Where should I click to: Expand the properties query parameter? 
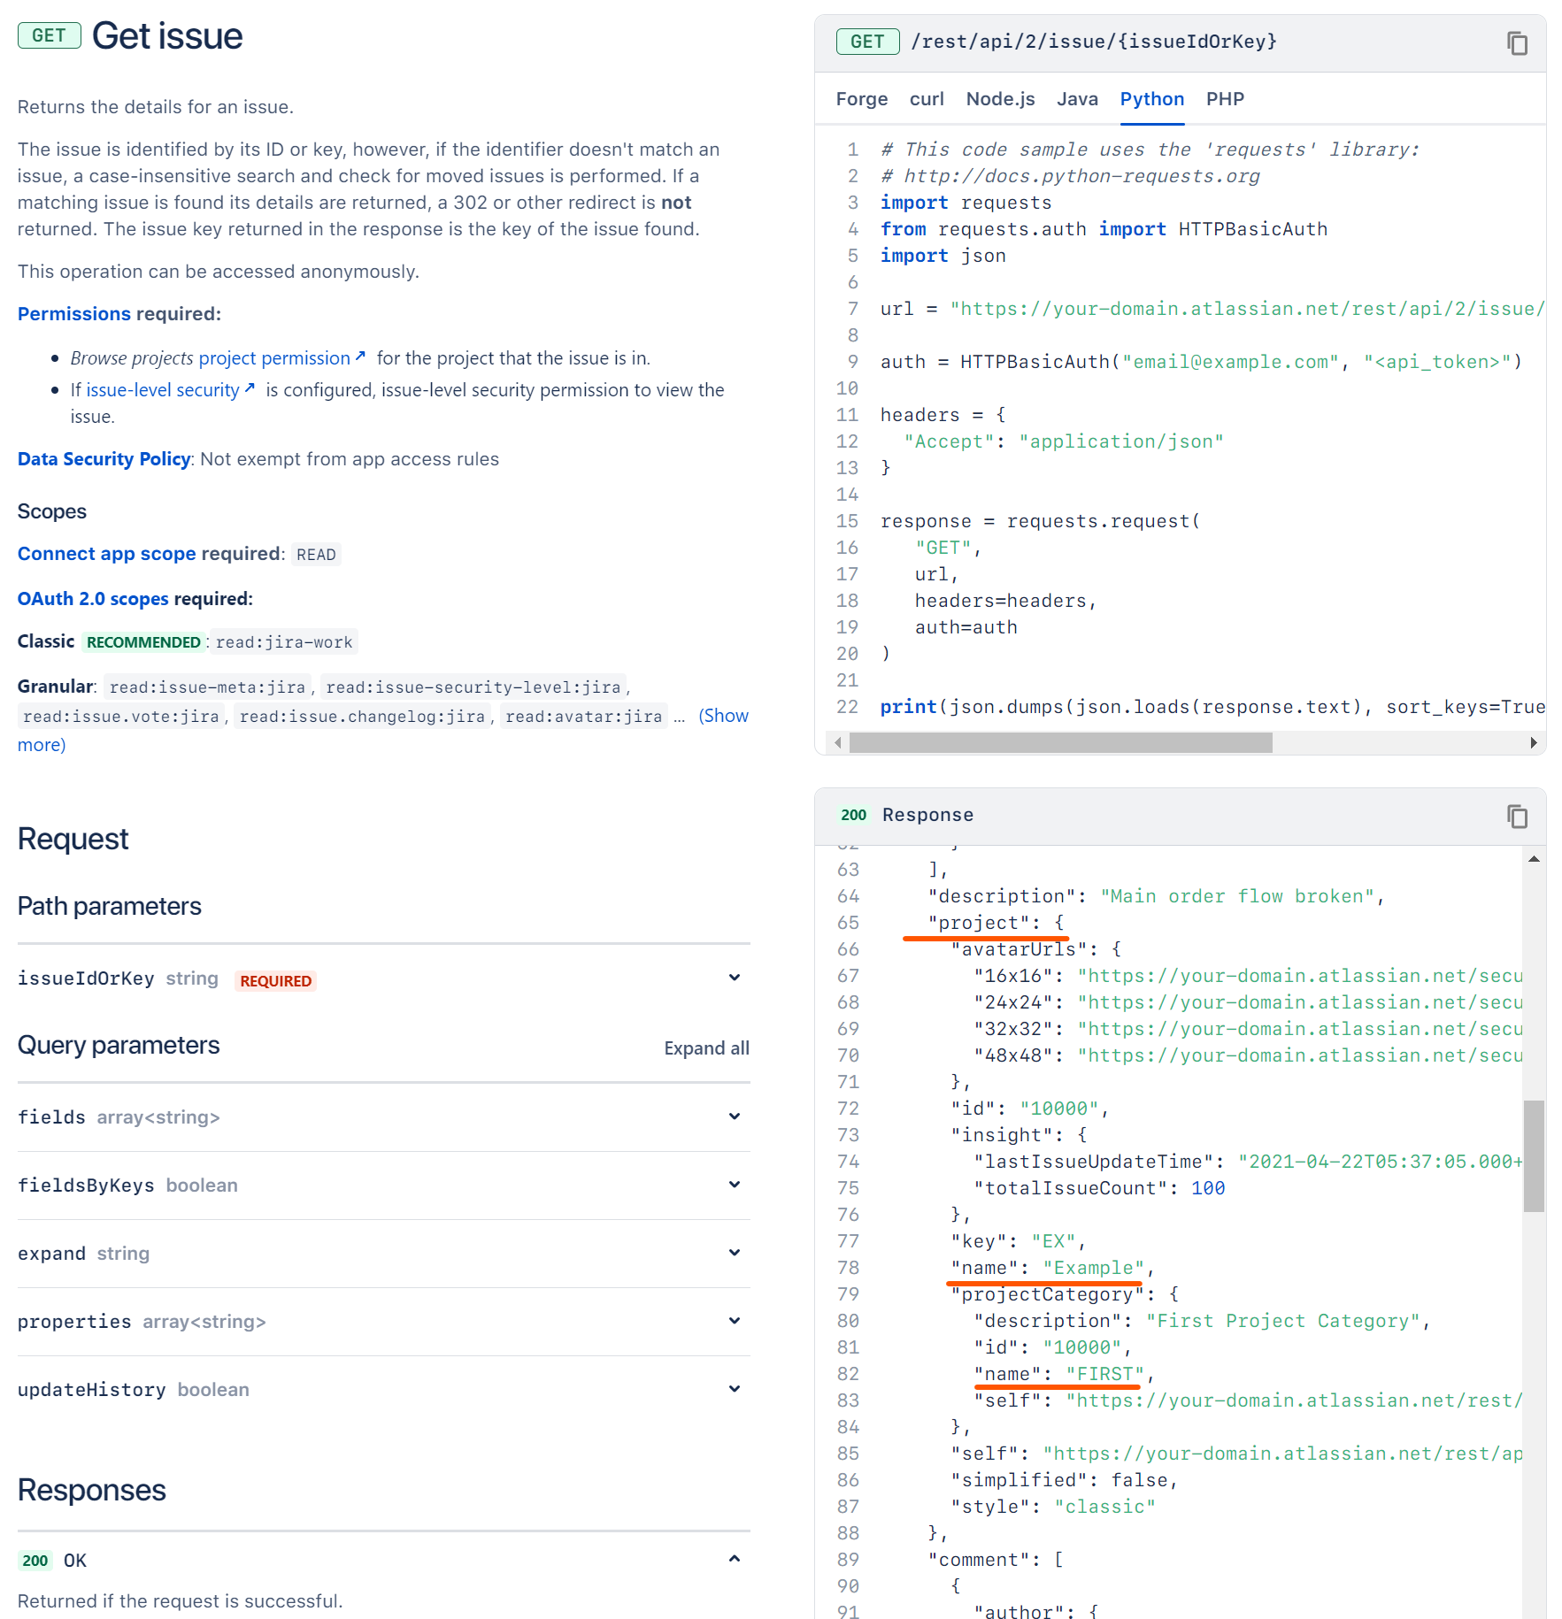[735, 1321]
